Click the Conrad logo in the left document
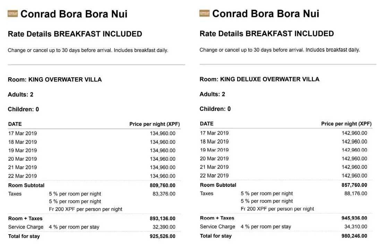 [13, 14]
